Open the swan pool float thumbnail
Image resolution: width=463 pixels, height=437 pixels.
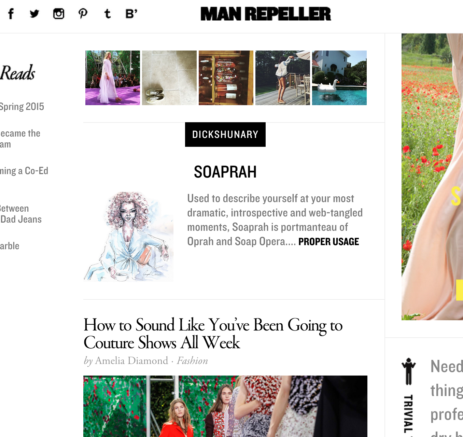339,78
